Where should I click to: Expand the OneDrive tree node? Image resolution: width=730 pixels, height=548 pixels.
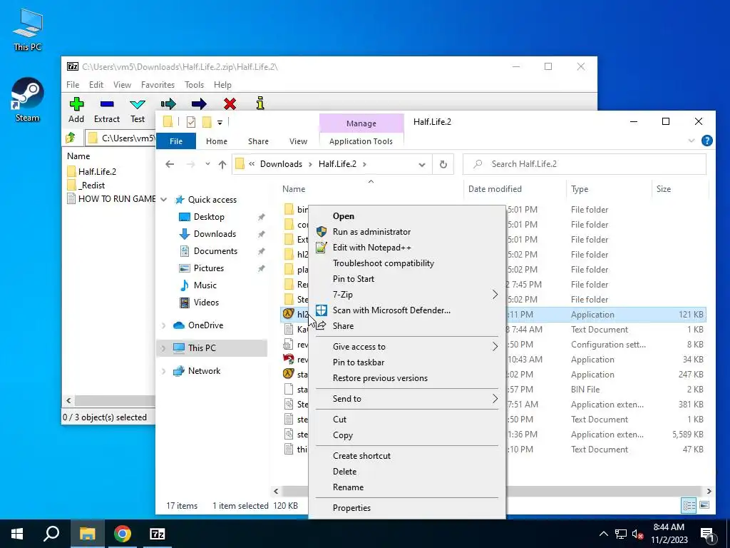click(164, 325)
